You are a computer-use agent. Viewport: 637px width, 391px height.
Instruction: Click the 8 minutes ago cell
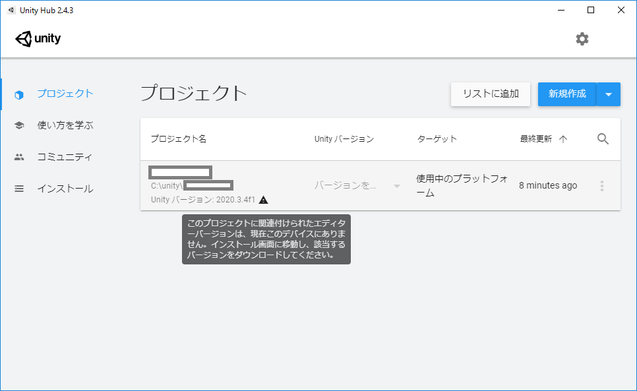click(x=548, y=185)
